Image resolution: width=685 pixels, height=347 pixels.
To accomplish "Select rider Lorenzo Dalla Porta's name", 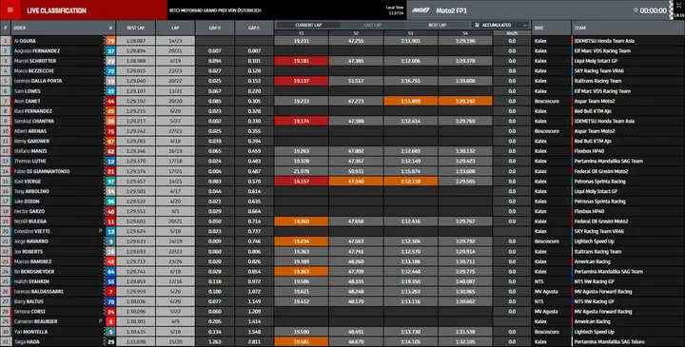I will [38, 81].
